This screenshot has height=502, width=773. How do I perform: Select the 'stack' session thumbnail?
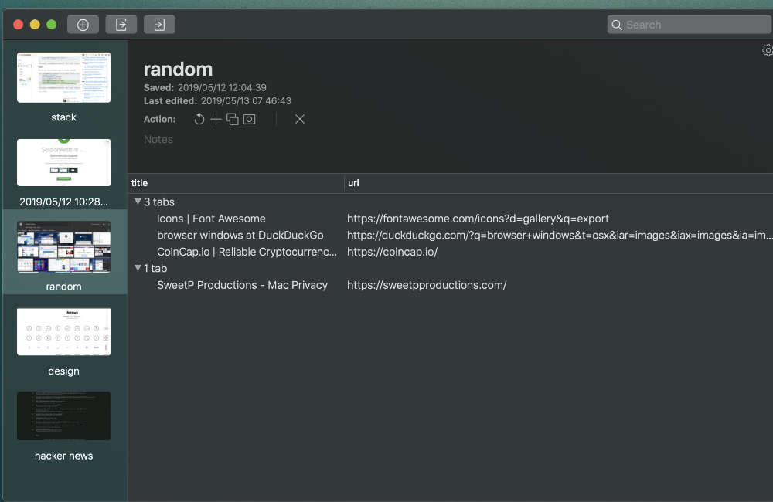coord(63,78)
